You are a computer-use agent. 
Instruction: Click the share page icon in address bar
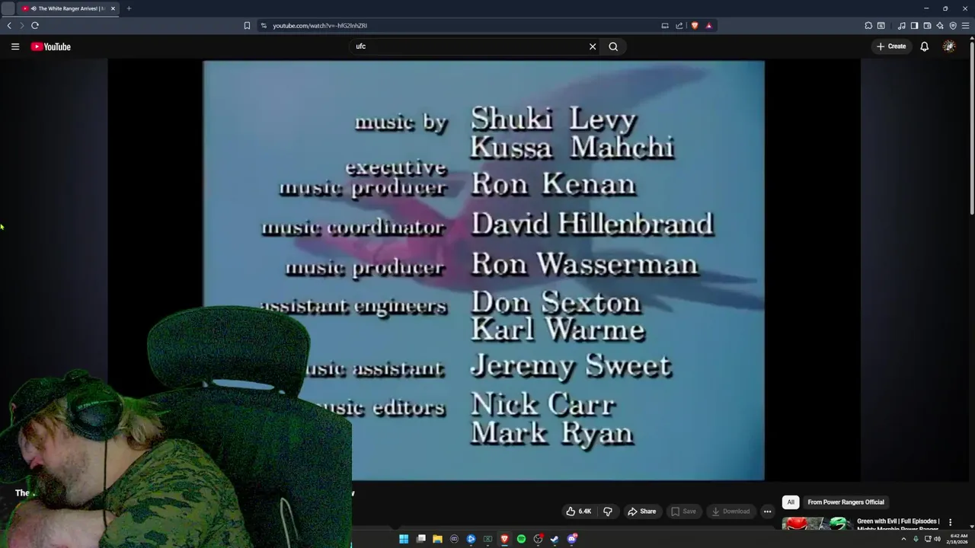tap(679, 25)
